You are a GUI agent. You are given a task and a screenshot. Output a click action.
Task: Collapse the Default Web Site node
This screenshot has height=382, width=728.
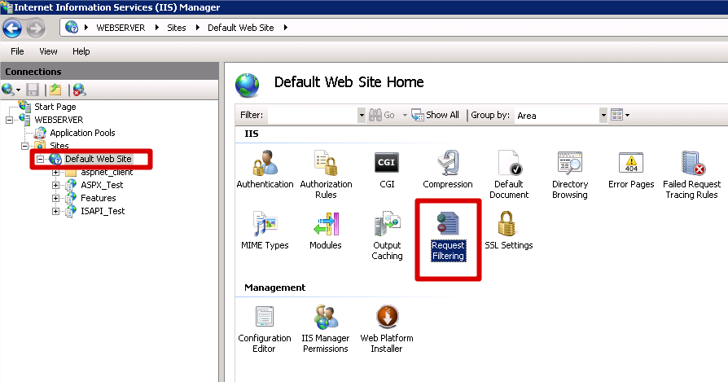[x=41, y=159]
